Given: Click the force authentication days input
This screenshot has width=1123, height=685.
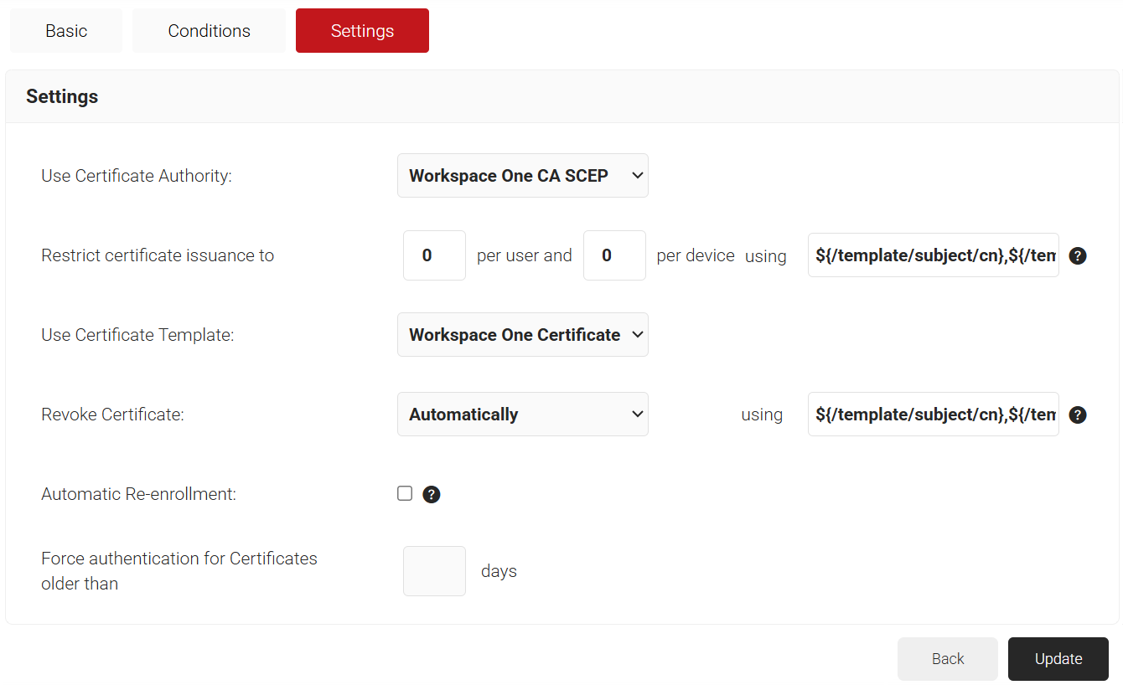Looking at the screenshot, I should 434,571.
